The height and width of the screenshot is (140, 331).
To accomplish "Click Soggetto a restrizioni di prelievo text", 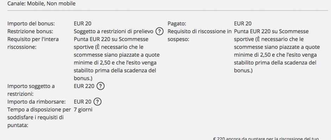I will [x=114, y=31].
